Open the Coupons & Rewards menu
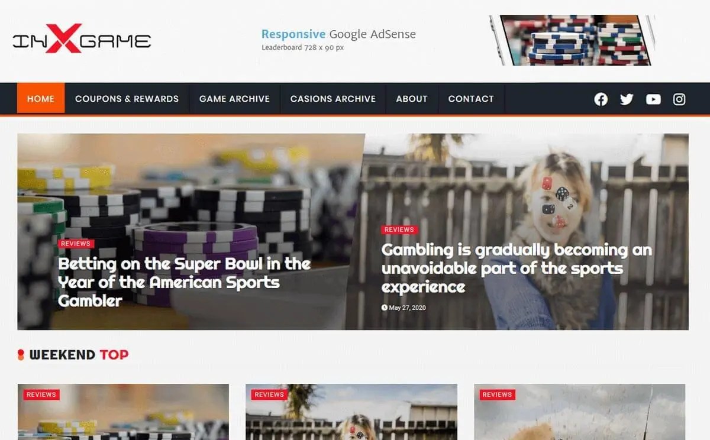 pos(127,99)
